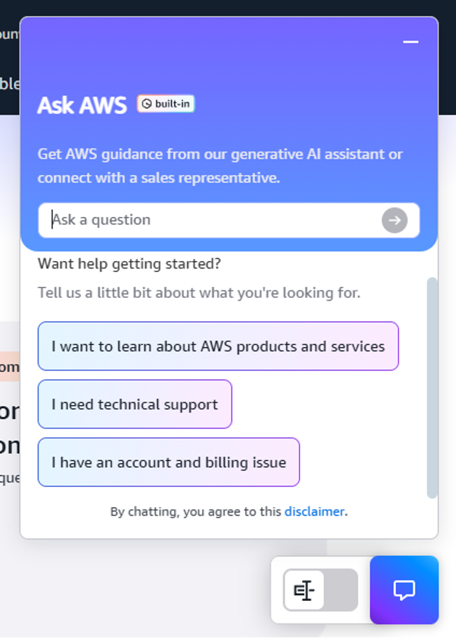Choose 'I need technical support'
456x638 pixels.
134,404
